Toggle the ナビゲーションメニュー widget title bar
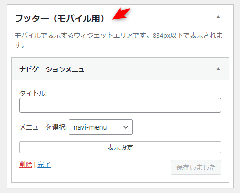The height and width of the screenshot is (193, 240). pos(120,69)
